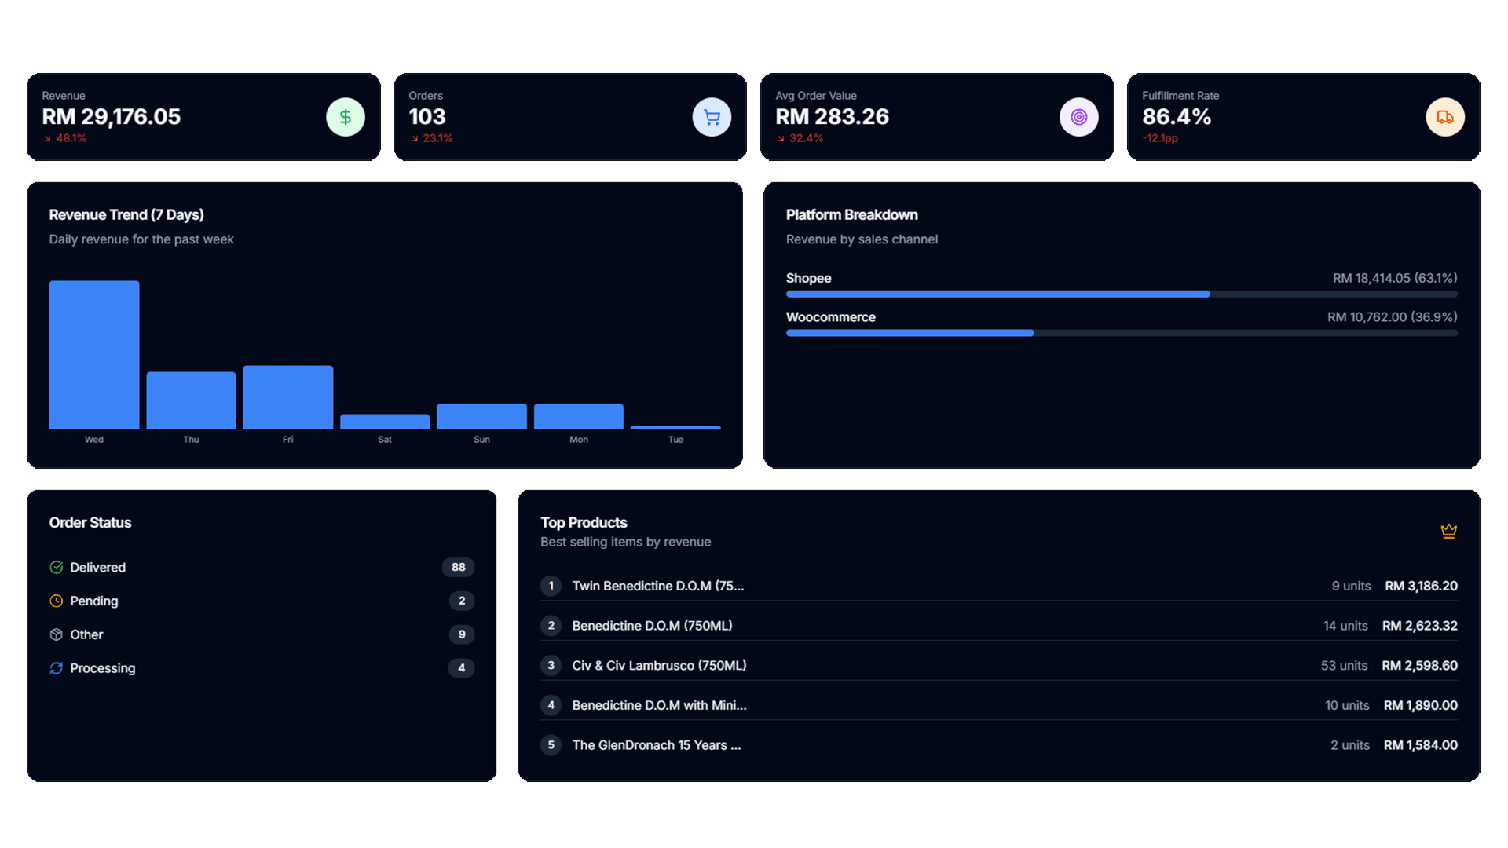Viewport: 1508px width, 848px height.
Task: Click RM 18,414.05 (63.1%) Shopee amount
Action: click(1395, 278)
